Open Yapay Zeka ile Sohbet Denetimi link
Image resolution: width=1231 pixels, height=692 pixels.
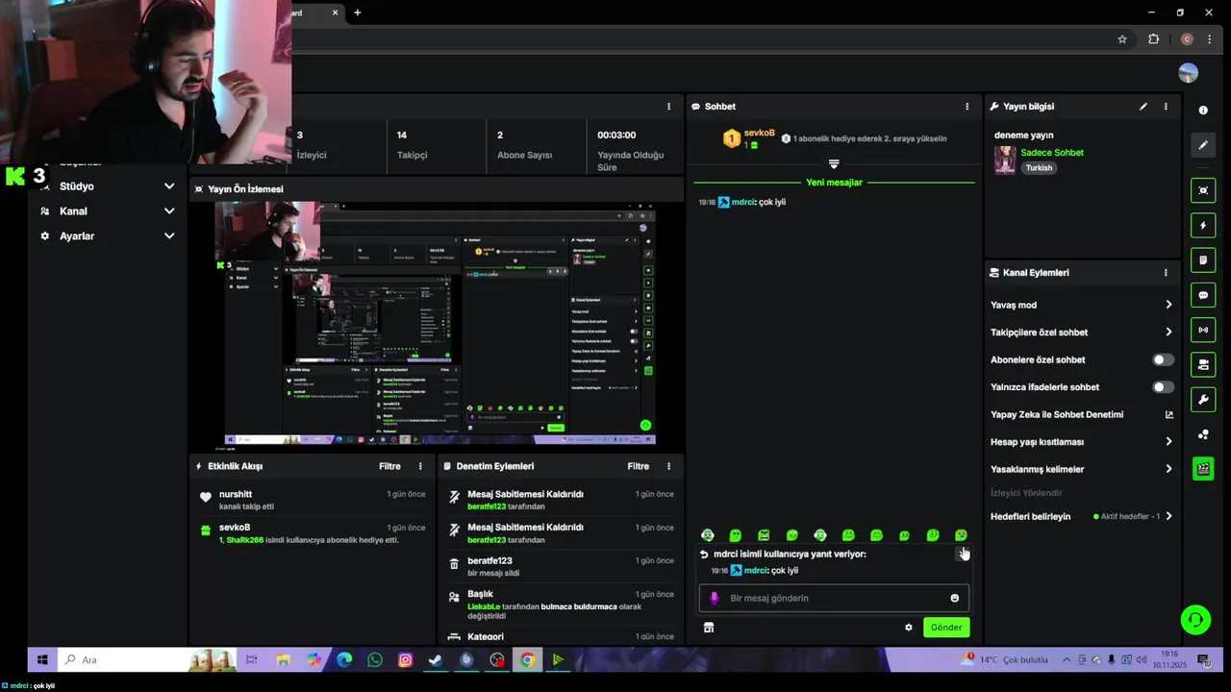(x=1082, y=415)
